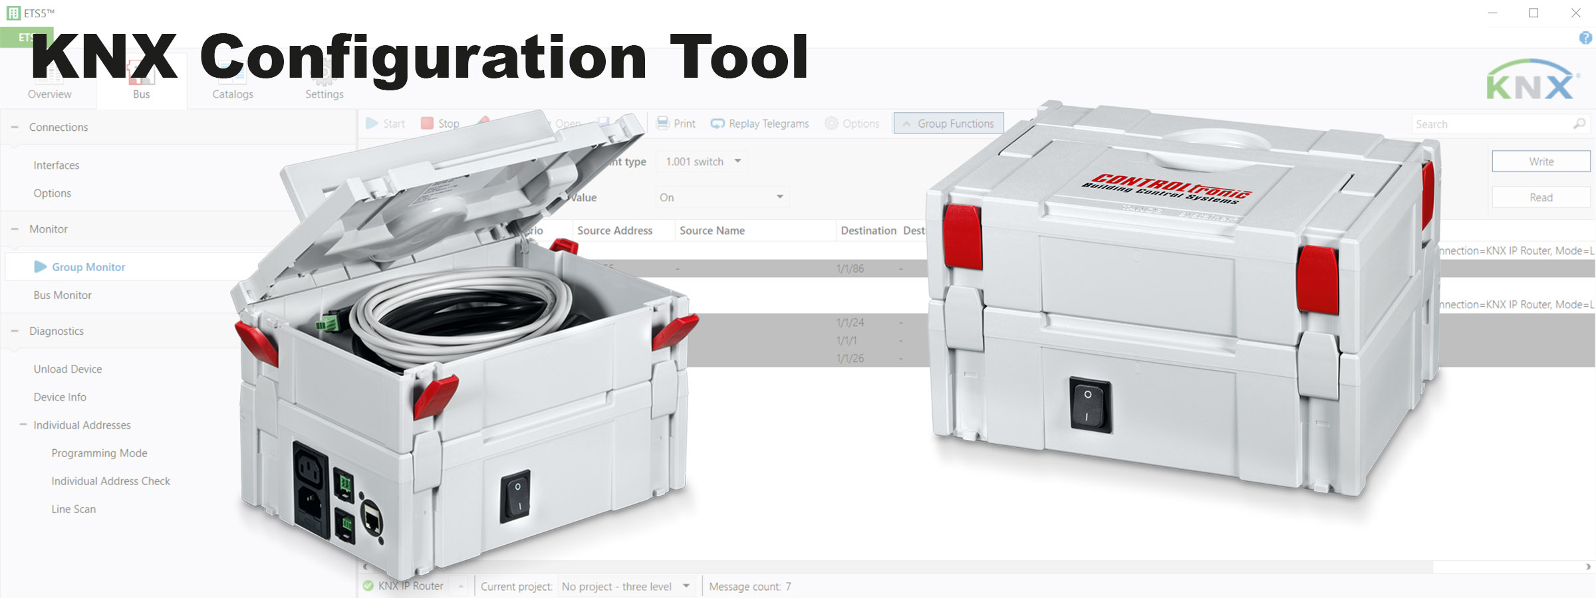Select the row with destination 1/1/1
Screen dimensions: 1596x598
(846, 340)
